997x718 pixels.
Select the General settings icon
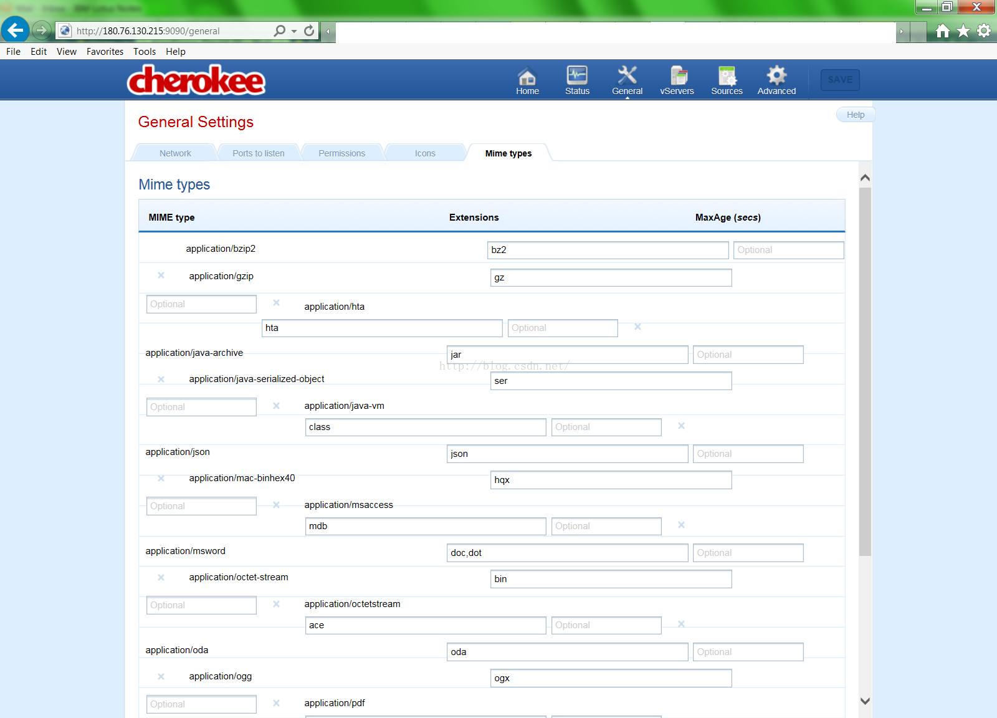[x=627, y=81]
